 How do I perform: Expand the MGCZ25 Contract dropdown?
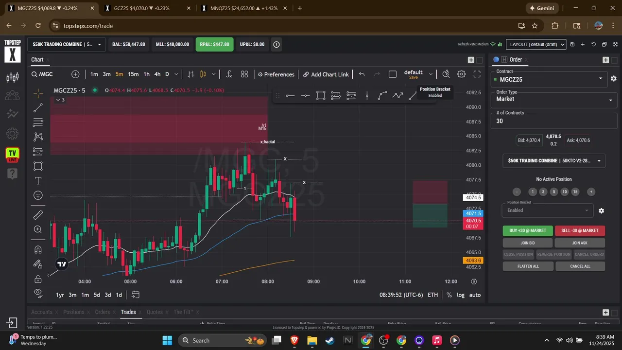tap(550, 79)
